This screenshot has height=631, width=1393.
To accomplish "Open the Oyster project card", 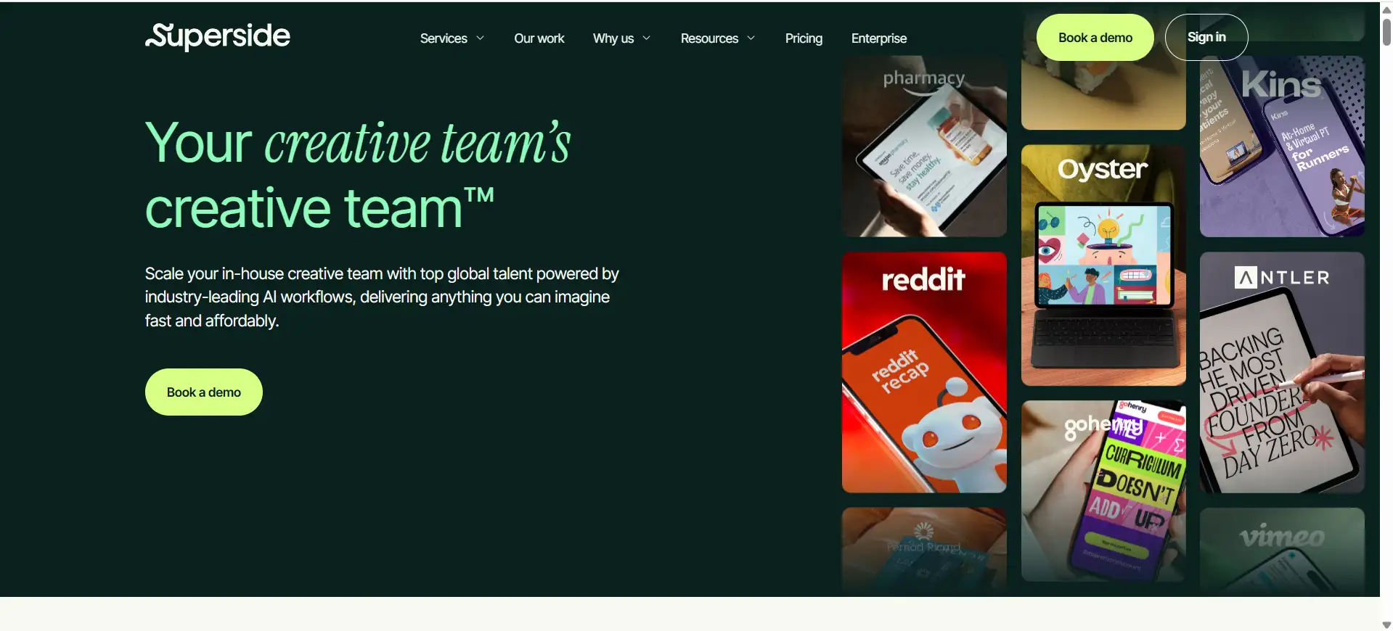I will click(1103, 265).
